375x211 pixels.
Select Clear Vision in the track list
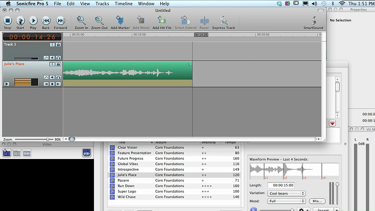174,147
